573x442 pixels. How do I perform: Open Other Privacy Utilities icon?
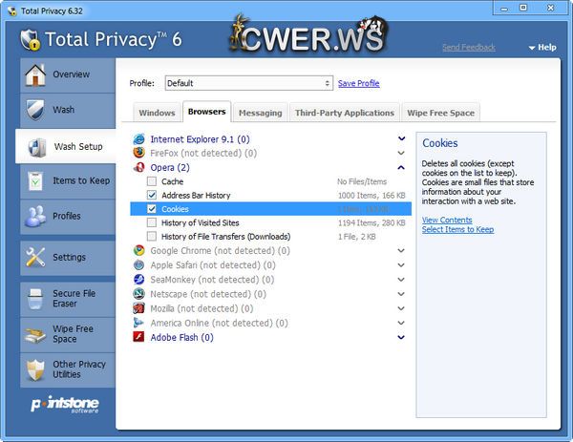[35, 369]
